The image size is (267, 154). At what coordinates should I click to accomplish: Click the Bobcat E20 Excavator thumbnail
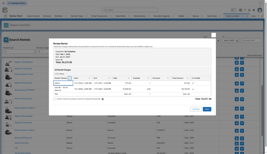point(8,124)
